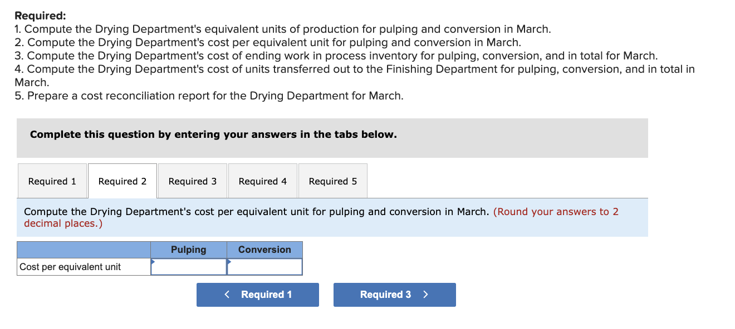Click the instruction banner about rounding answers
Viewport: 735px width, 329px height.
[x=332, y=217]
